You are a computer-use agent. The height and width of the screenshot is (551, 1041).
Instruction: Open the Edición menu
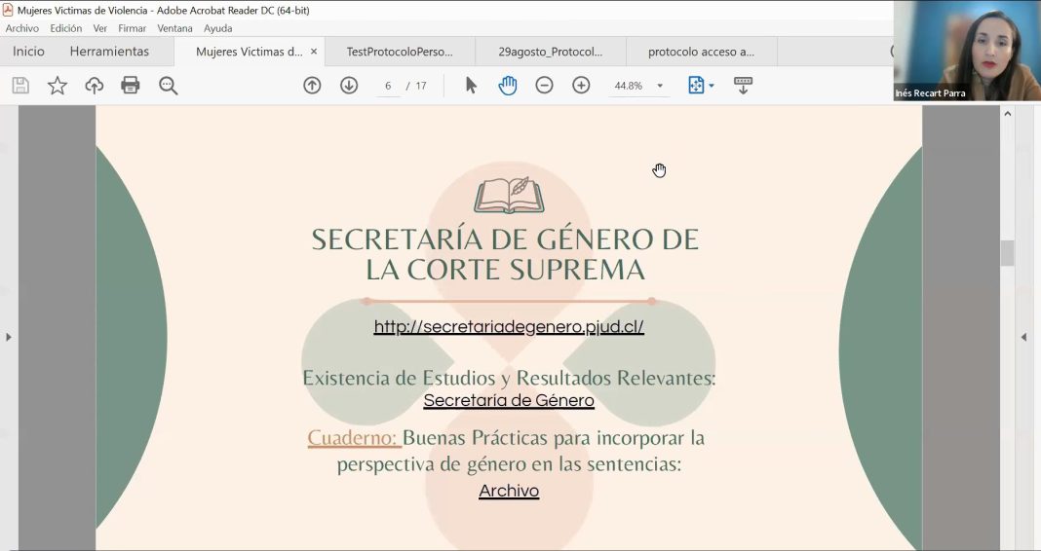coord(66,28)
